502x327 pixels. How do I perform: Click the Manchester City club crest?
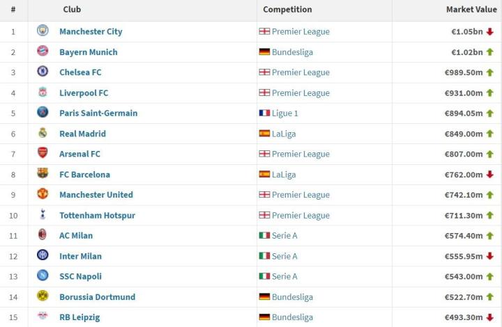pos(43,31)
